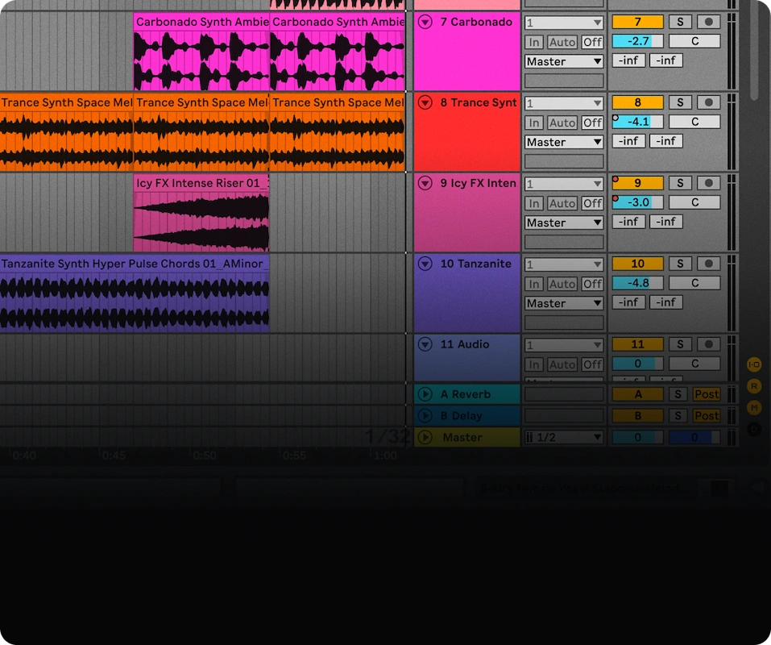Show return tracks with the R icon
The image size is (771, 645).
(x=754, y=385)
